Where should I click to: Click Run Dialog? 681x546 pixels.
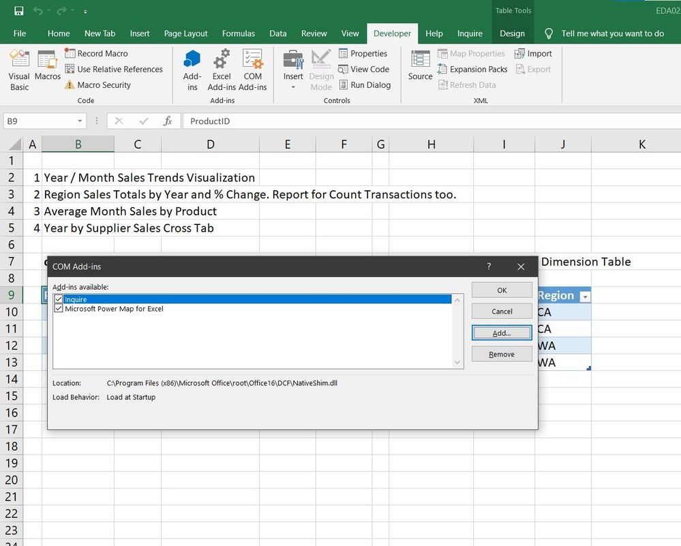coord(365,85)
